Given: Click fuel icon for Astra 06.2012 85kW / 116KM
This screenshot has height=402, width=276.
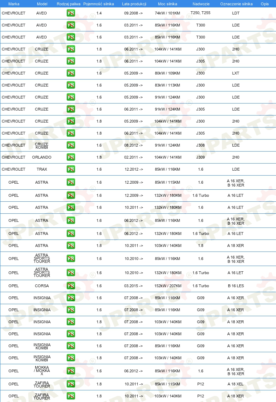Looking at the screenshot, I should (71, 220).
